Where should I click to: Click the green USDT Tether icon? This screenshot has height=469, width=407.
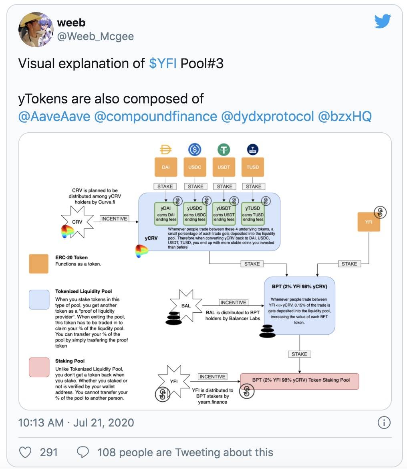coord(224,149)
